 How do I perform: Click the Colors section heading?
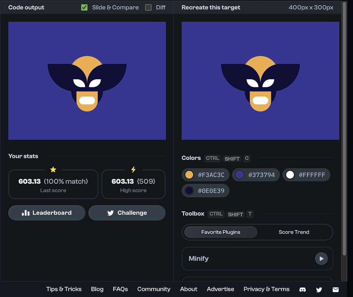pos(191,158)
